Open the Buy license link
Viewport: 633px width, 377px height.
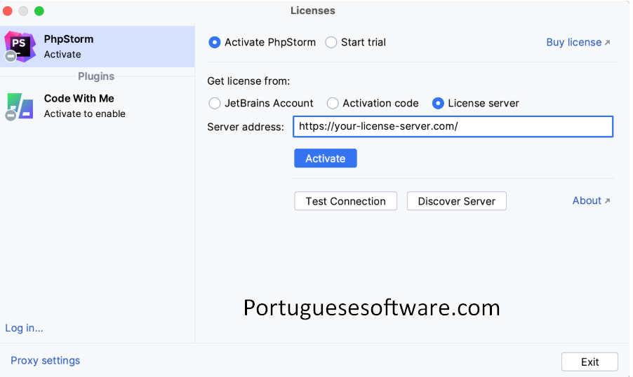(x=578, y=42)
